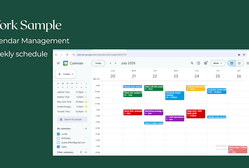This screenshot has width=249, height=168.
Task: Click the New York Time clock row
Action: [72, 102]
